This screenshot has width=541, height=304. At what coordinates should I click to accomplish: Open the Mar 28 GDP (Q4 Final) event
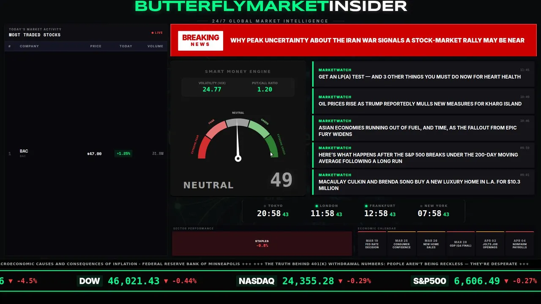tap(461, 244)
